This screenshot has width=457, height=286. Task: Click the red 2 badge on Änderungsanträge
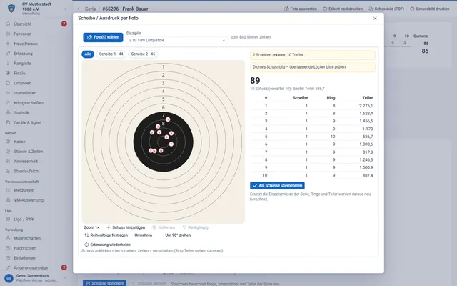point(64,267)
